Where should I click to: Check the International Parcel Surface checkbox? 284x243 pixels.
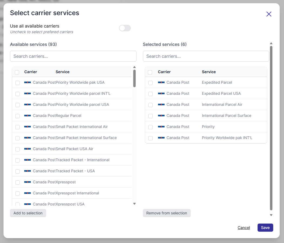coord(150,116)
